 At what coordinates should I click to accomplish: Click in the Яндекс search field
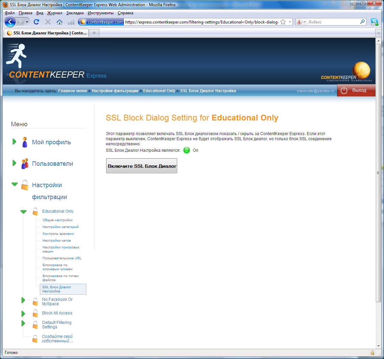[333, 22]
